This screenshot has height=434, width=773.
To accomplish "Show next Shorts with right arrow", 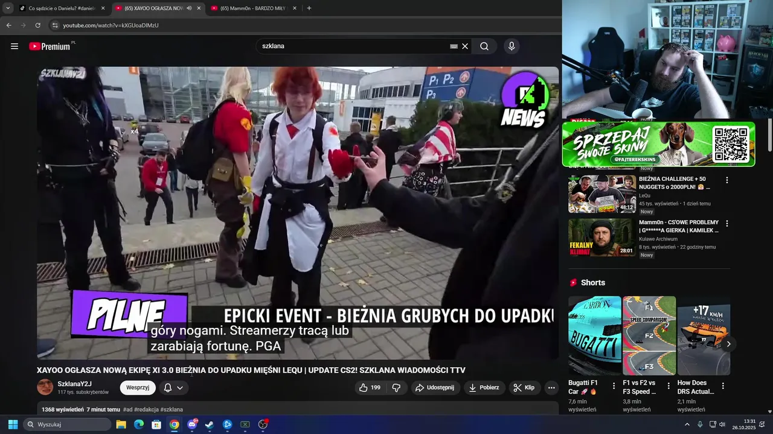I will click(x=728, y=344).
